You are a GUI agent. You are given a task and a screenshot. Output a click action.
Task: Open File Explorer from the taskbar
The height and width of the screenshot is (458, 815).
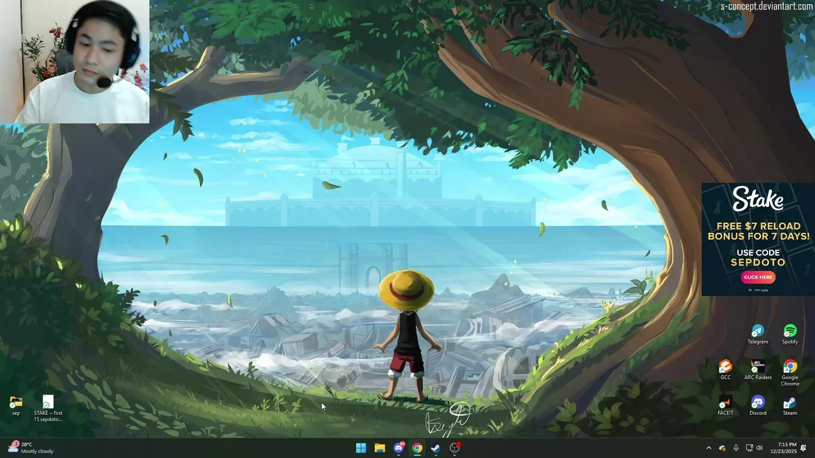tap(379, 448)
